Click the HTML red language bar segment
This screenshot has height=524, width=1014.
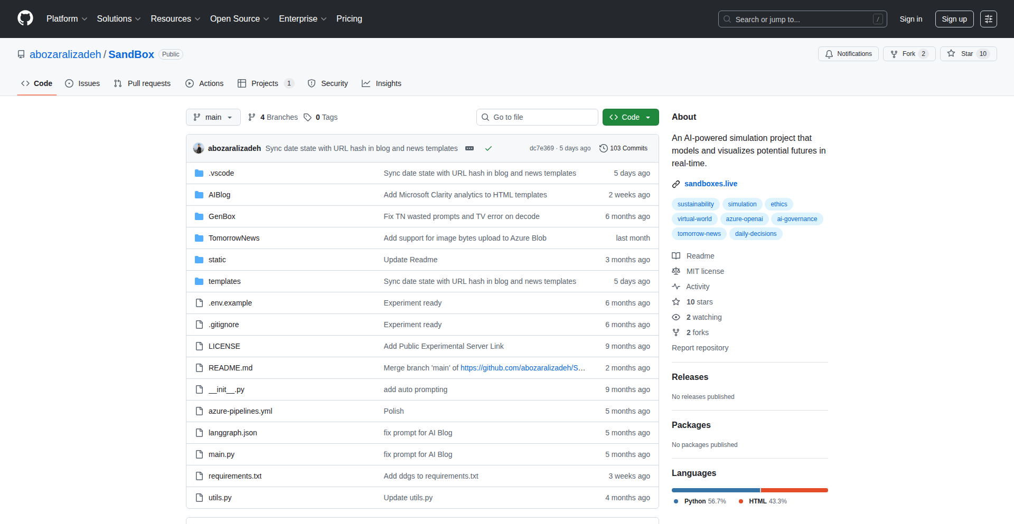(x=794, y=490)
